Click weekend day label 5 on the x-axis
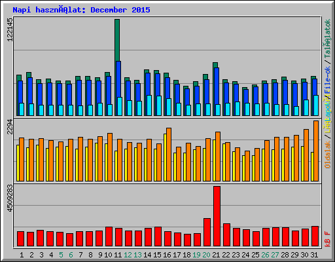Viewport: 335px width, 262px height. (x=61, y=255)
